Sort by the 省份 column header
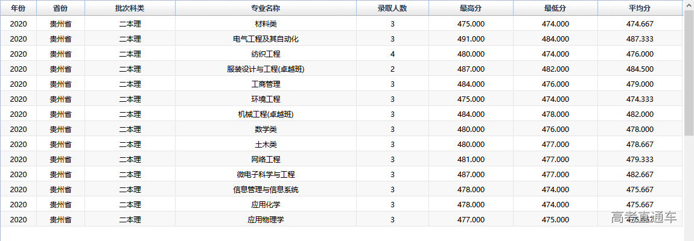The width and height of the screenshot is (694, 241). click(x=60, y=8)
